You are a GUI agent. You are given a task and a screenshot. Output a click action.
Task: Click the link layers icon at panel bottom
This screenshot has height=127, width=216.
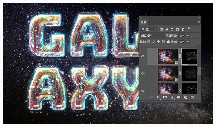151,97
